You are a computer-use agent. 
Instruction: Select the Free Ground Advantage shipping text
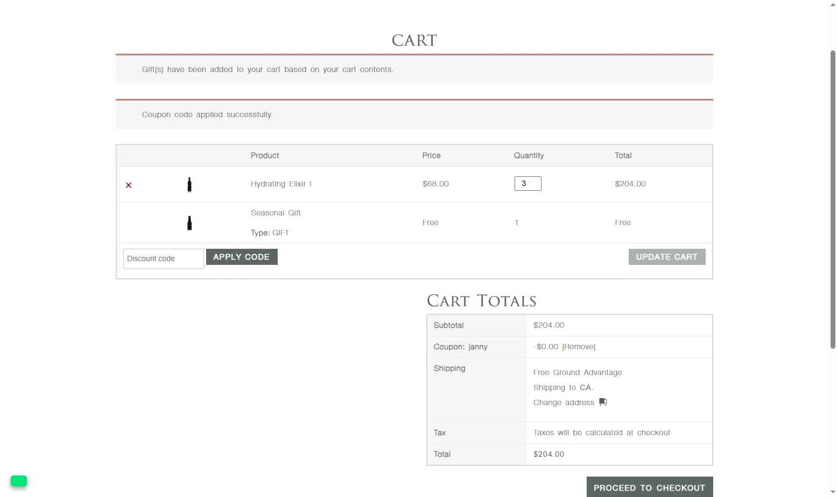[578, 372]
